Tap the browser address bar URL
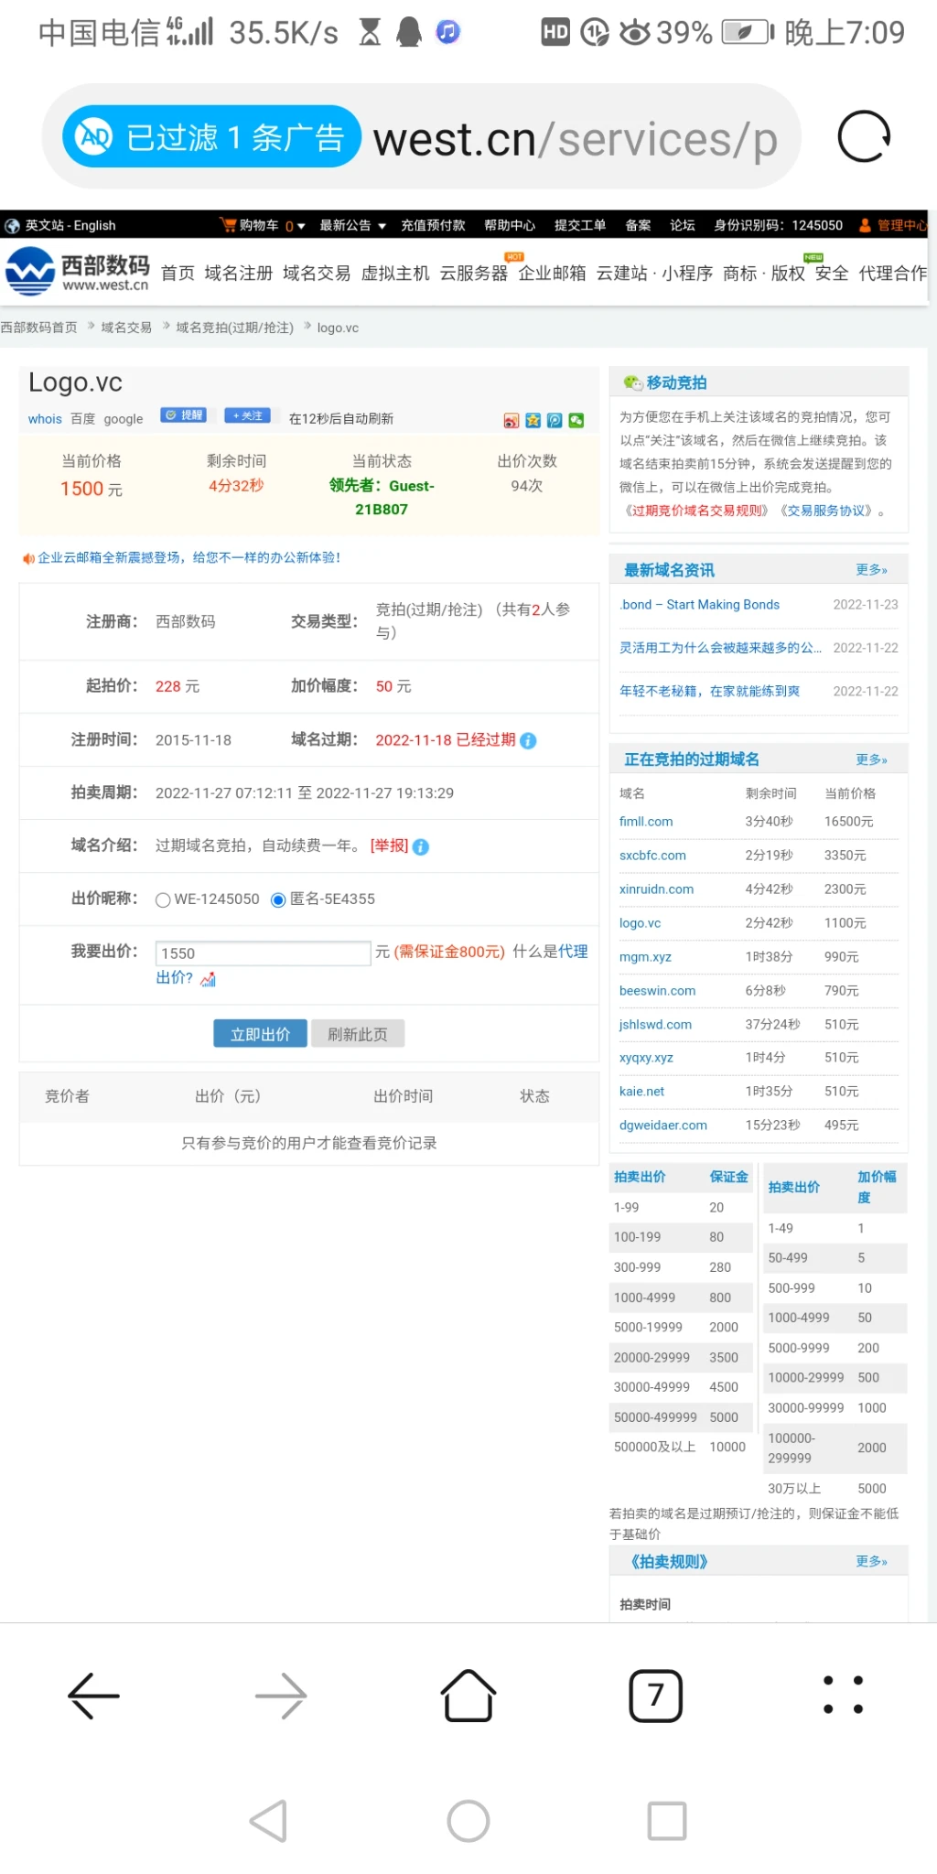The width and height of the screenshot is (937, 1874). [575, 139]
